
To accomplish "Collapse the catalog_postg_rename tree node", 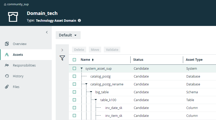I will click(x=86, y=84).
